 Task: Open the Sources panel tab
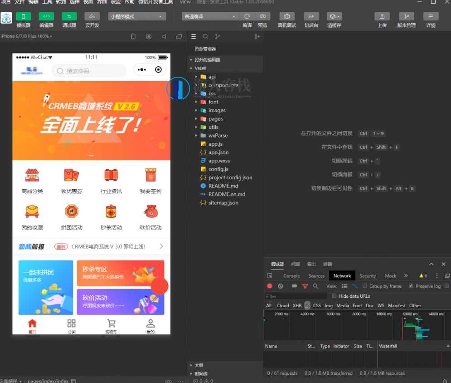[x=316, y=275]
